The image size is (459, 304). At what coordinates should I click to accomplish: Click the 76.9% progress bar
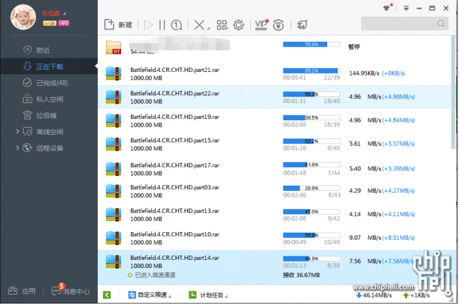coord(311,44)
